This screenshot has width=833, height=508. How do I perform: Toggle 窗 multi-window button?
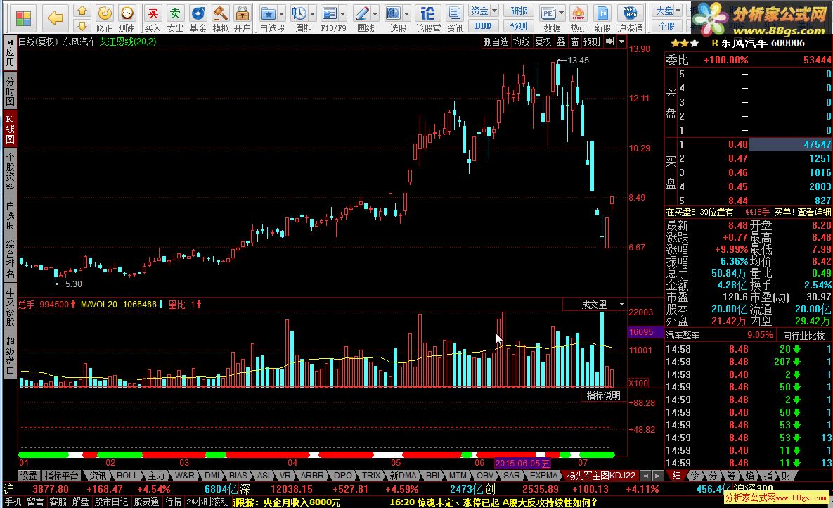(x=574, y=42)
